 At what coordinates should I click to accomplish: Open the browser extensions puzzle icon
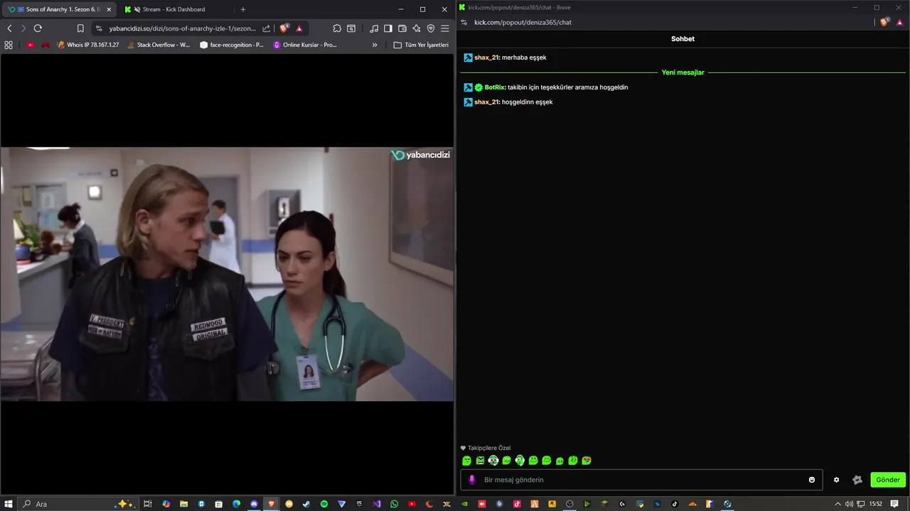point(337,28)
